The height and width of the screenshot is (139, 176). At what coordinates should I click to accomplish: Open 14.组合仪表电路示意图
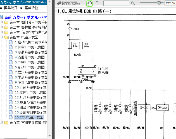pyautogui.click(x=31, y=107)
